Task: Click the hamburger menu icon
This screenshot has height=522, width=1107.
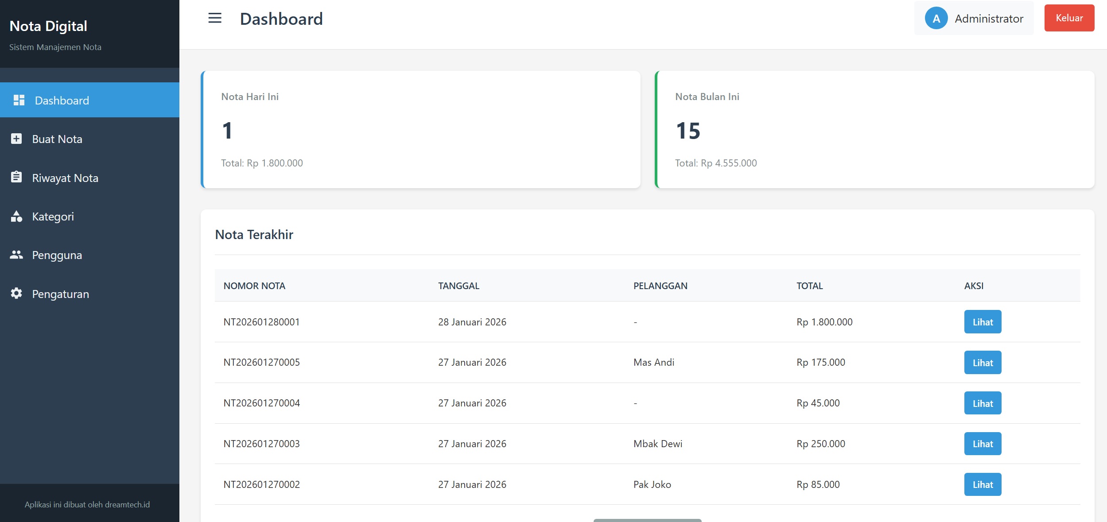Action: pos(215,18)
